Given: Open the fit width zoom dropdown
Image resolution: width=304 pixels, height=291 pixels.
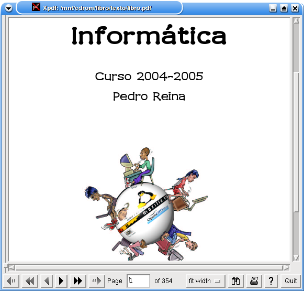Looking at the screenshot, I should [205, 281].
